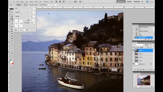The width and height of the screenshot is (163, 92).
Task: Click Deselect state in History panel
Action: [x=143, y=35]
